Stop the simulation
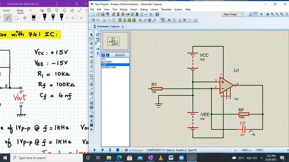 (x=118, y=150)
